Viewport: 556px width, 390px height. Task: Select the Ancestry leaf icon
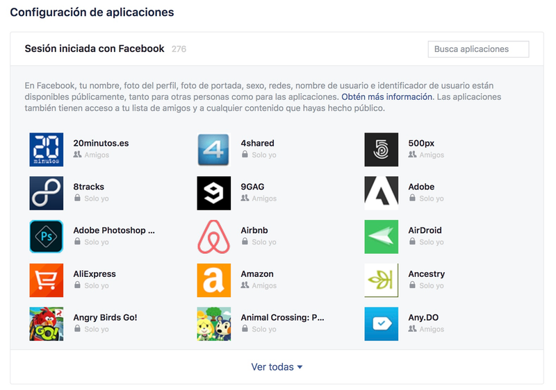tap(381, 280)
